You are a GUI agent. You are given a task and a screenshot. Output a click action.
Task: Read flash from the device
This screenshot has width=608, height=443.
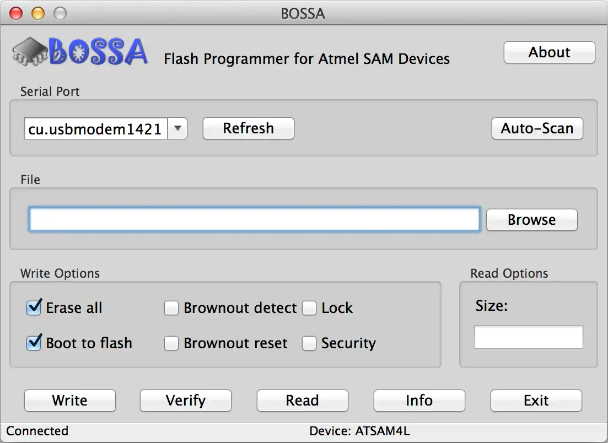(303, 401)
